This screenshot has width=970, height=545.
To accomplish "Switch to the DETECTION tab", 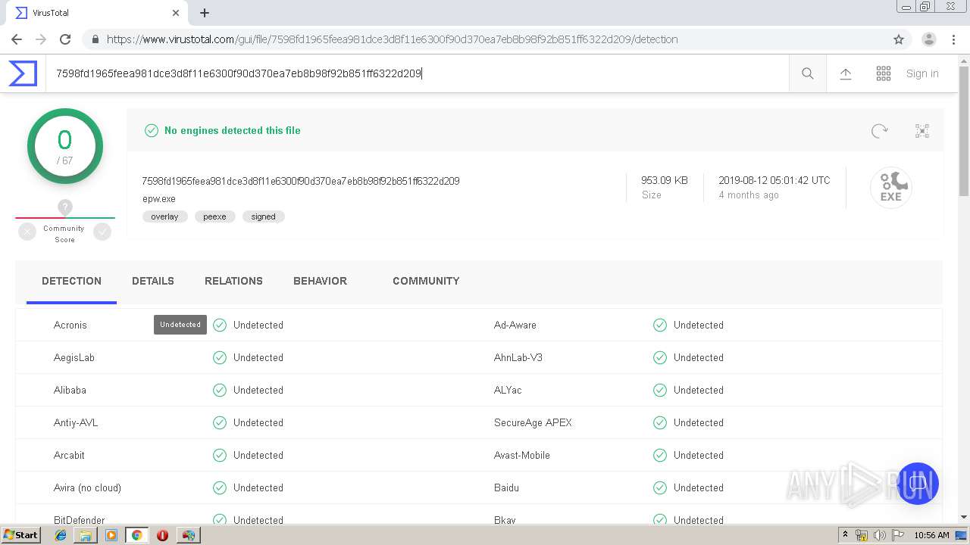I will tap(71, 281).
